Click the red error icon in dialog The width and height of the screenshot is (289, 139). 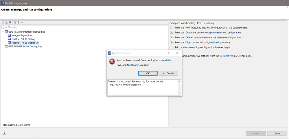[112, 62]
